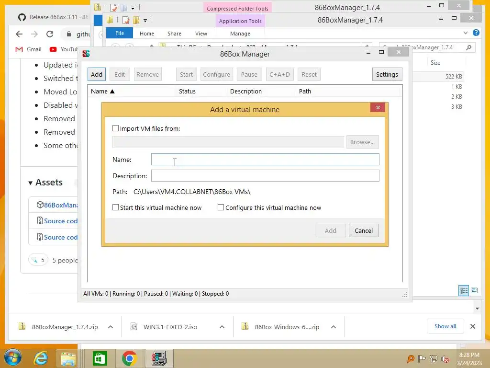
Task: Click the Action Center flag tray icon
Action: [x=422, y=359]
